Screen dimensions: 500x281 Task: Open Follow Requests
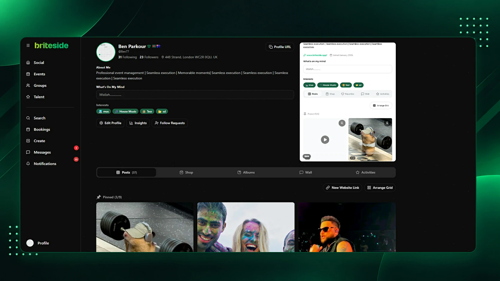[x=170, y=123]
